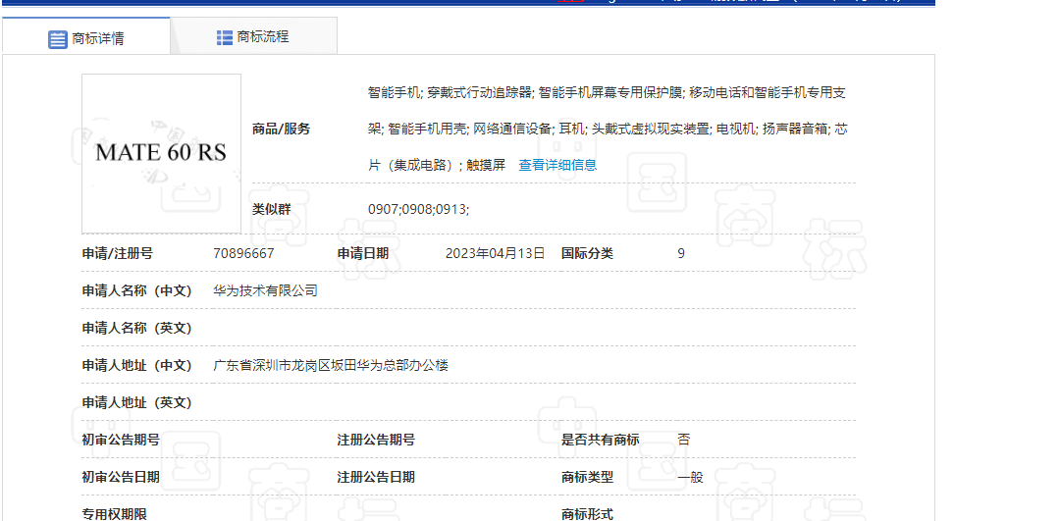Click the goods text line 片（集成电路）; 触摸屏
This screenshot has width=1059, height=521.
[437, 165]
